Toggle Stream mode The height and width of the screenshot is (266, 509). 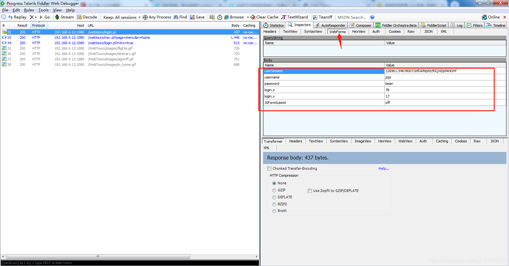[x=64, y=17]
